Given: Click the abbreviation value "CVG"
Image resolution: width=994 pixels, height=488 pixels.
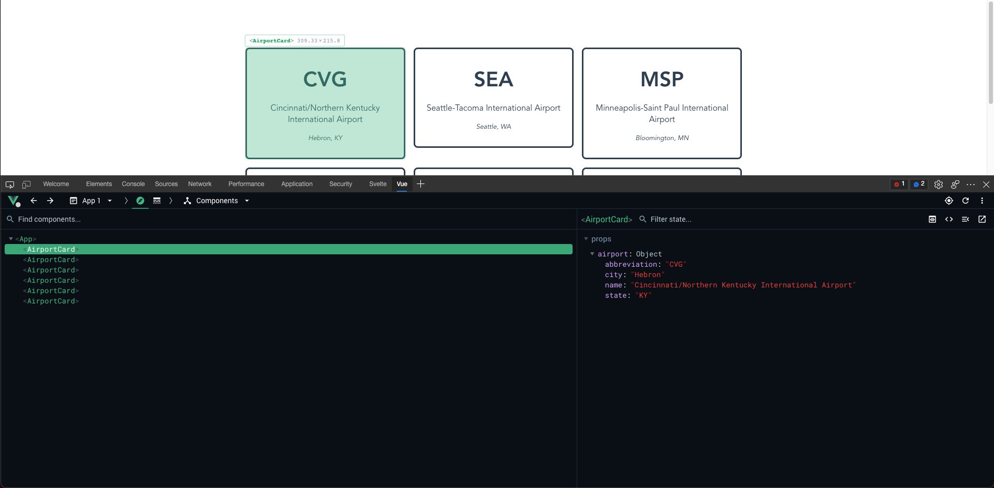Looking at the screenshot, I should [676, 264].
